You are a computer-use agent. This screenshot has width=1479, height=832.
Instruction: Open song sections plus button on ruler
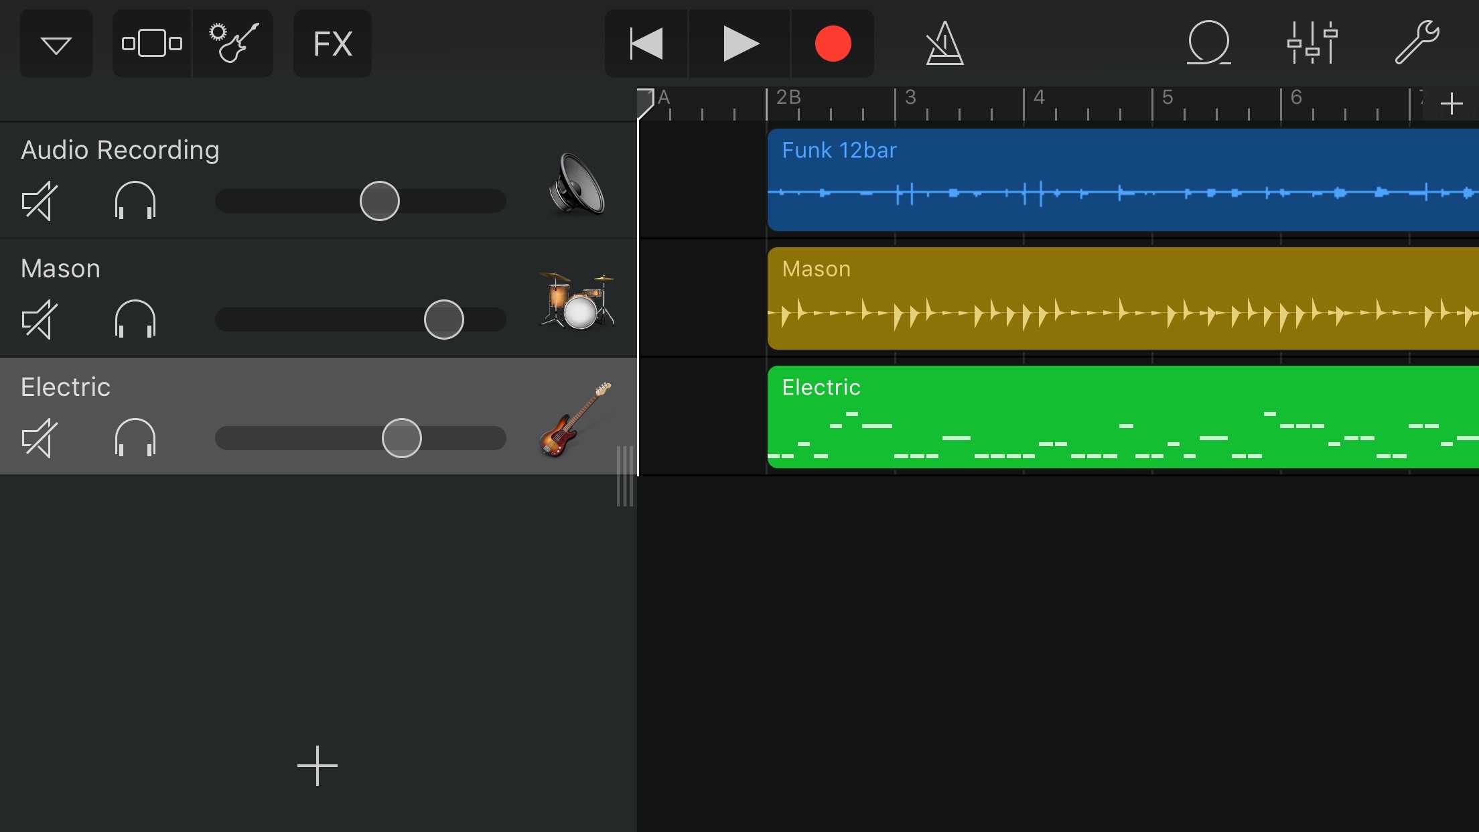coord(1452,104)
